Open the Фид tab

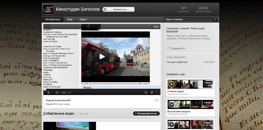(x=70, y=19)
